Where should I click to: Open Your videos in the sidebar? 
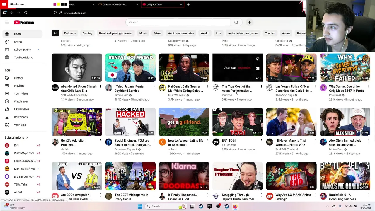[22, 93]
